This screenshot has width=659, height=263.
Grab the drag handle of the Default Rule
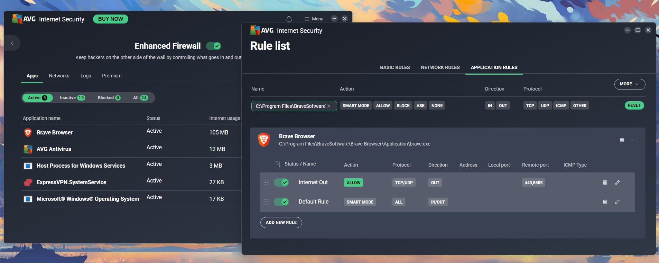[x=267, y=202]
